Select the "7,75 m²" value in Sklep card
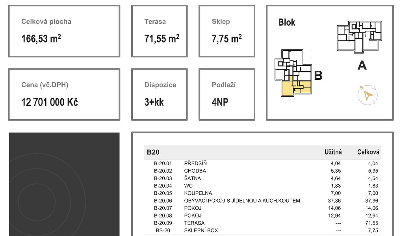The image size is (401, 236). coord(226,39)
